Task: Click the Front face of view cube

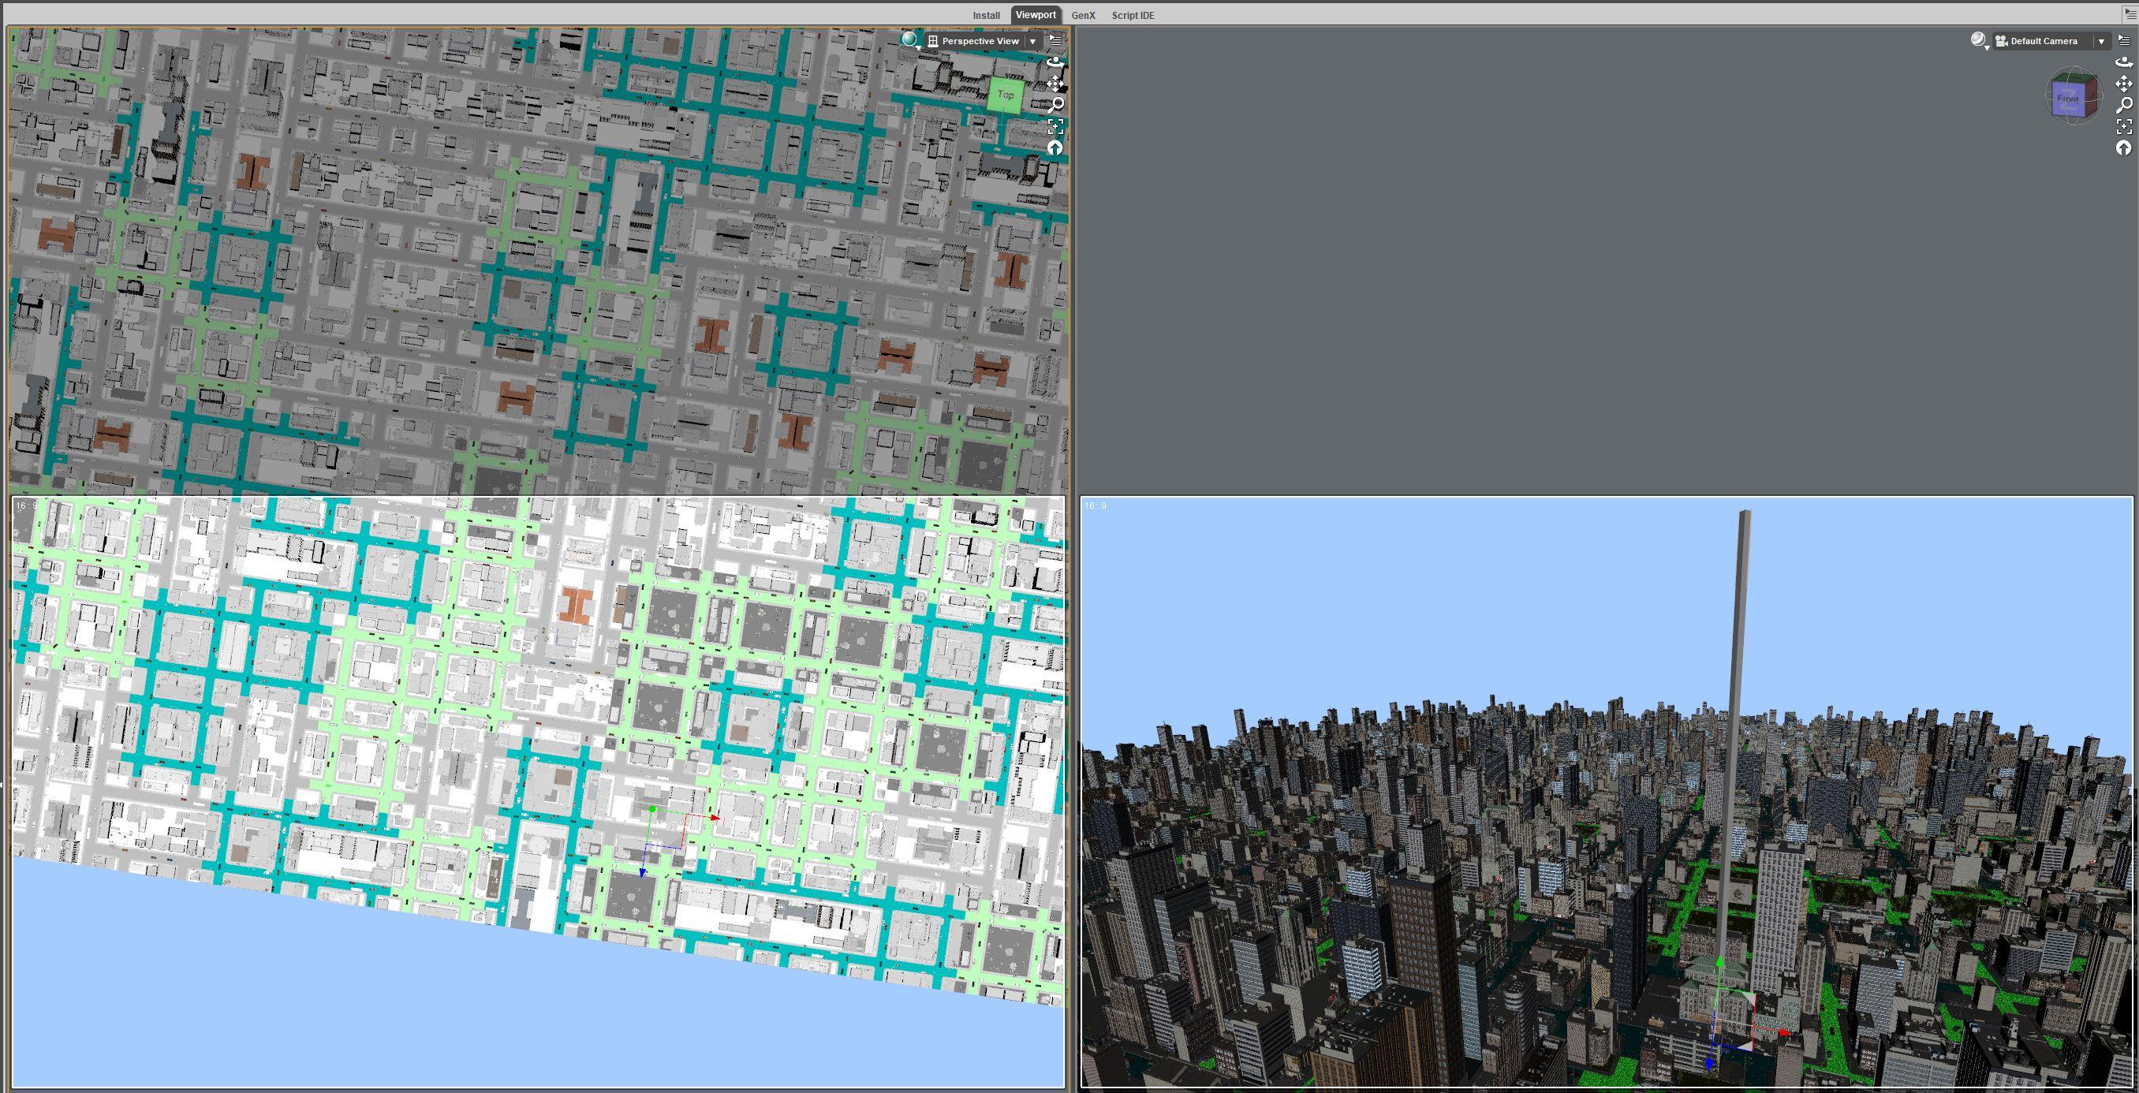Action: [2067, 99]
